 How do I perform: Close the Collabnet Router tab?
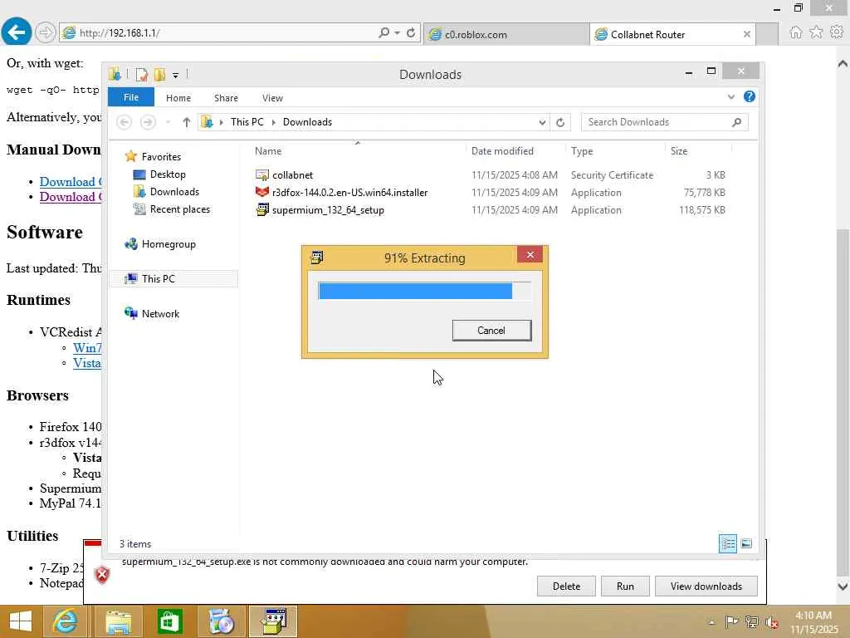point(746,34)
